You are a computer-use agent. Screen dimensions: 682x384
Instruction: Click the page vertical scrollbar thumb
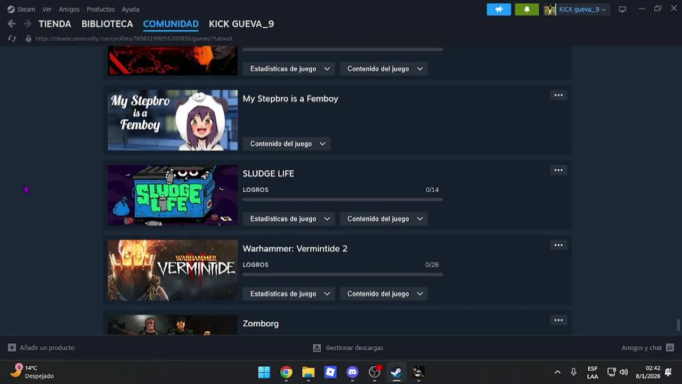(x=678, y=325)
